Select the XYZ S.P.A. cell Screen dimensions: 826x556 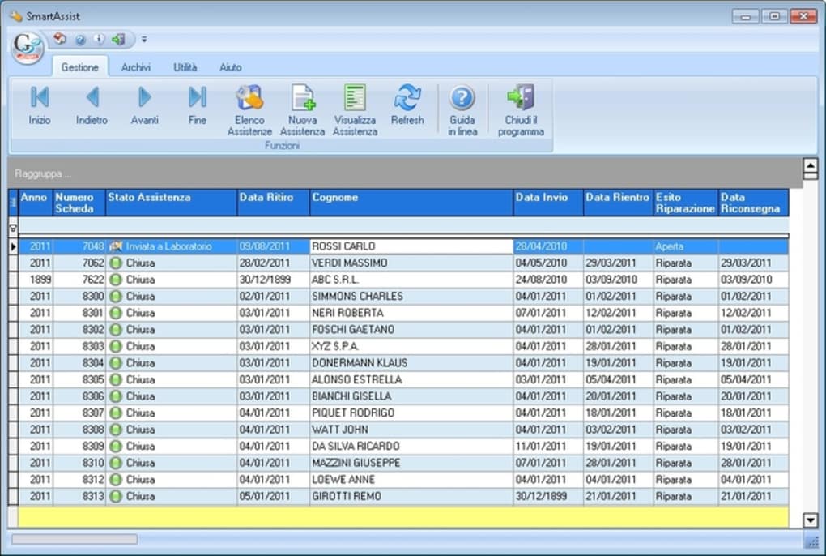pyautogui.click(x=411, y=346)
